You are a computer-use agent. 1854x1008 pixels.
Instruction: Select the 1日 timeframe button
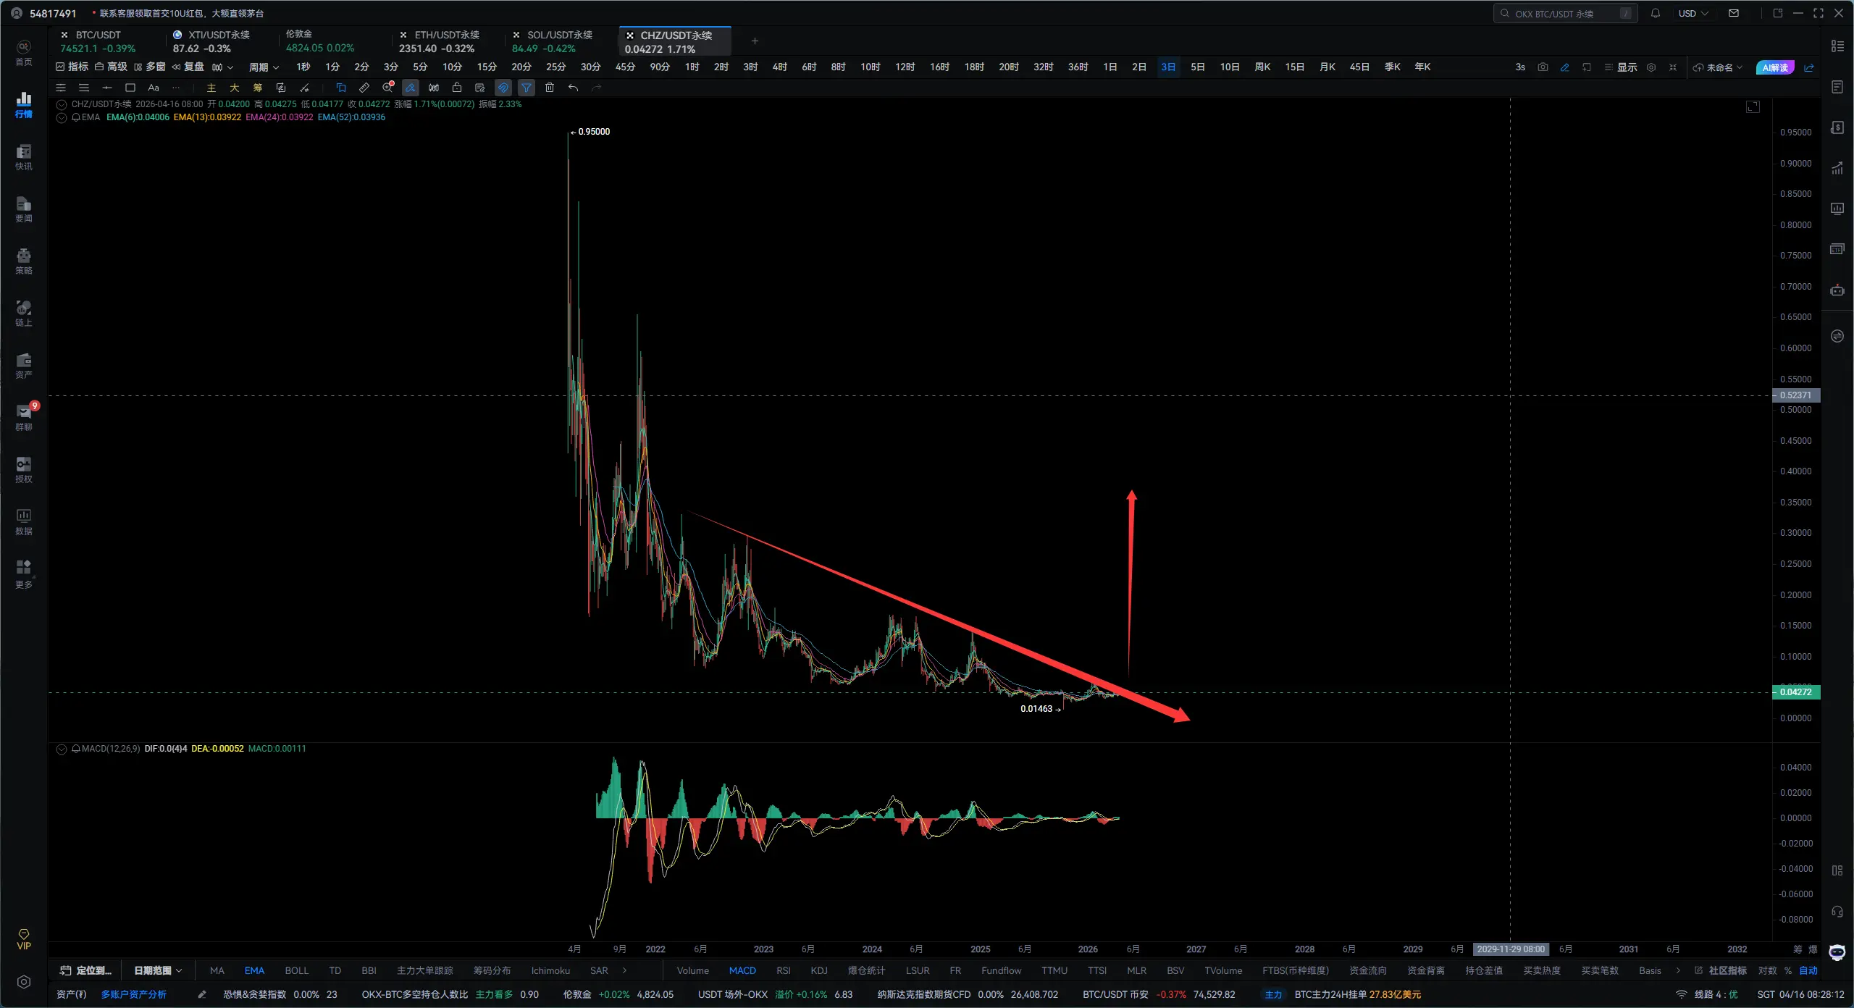(x=1110, y=67)
